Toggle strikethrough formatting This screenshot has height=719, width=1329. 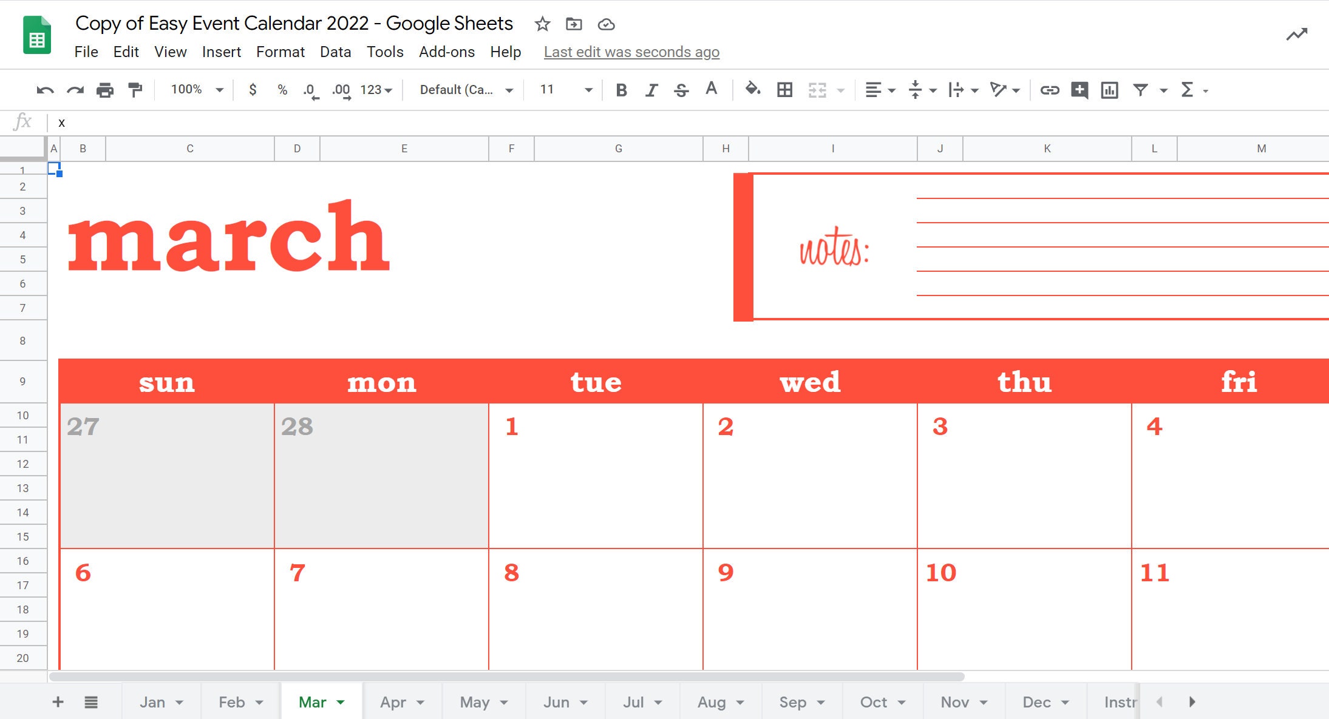coord(681,90)
